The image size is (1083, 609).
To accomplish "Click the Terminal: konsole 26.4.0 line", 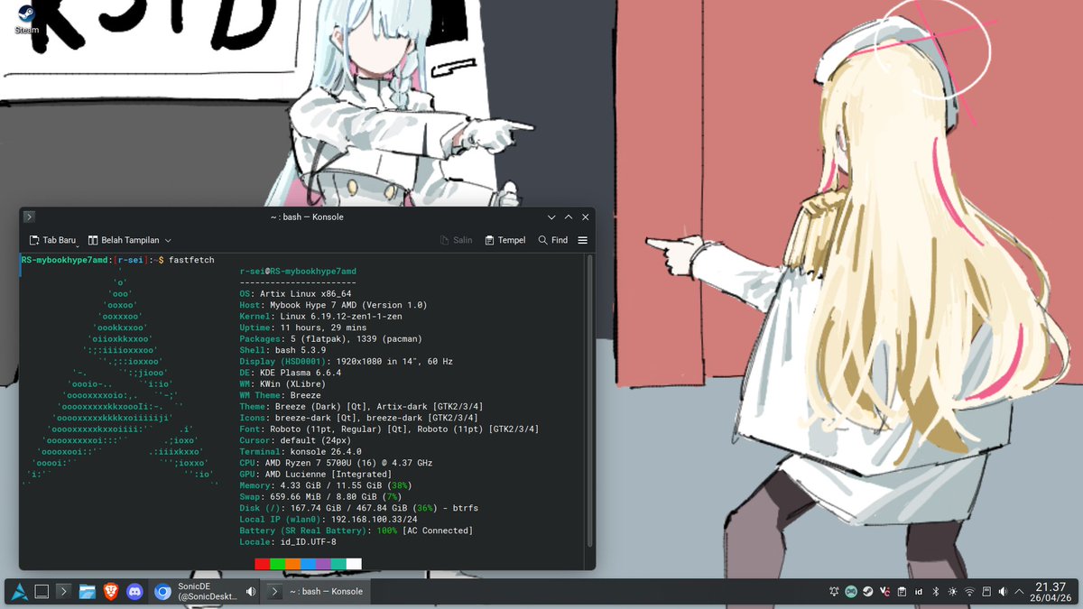I will click(x=301, y=452).
